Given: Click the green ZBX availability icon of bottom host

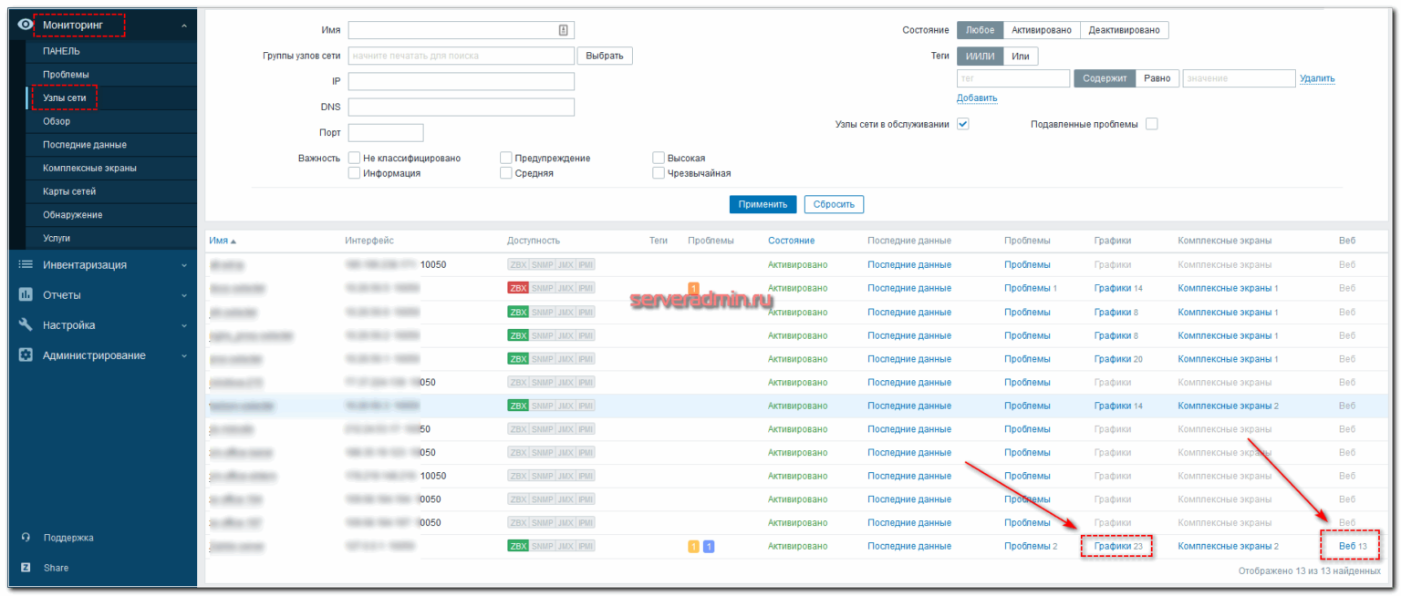Looking at the screenshot, I should point(518,545).
